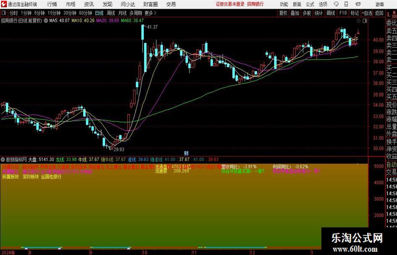Open the 行情 menu
Viewport: 397px width, 255px height.
pyautogui.click(x=52, y=4)
